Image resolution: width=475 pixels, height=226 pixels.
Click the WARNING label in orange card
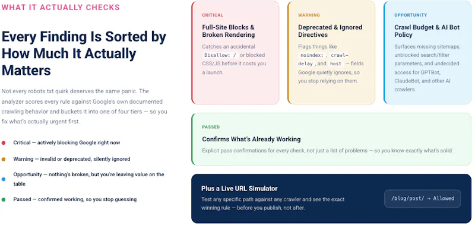309,15
